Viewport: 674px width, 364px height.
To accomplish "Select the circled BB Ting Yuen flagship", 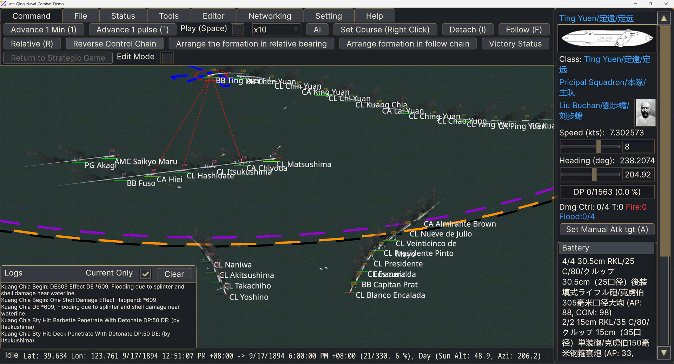I will 211,75.
